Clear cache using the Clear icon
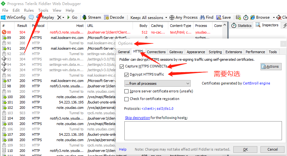This screenshot has width=287, height=156. point(282,17)
